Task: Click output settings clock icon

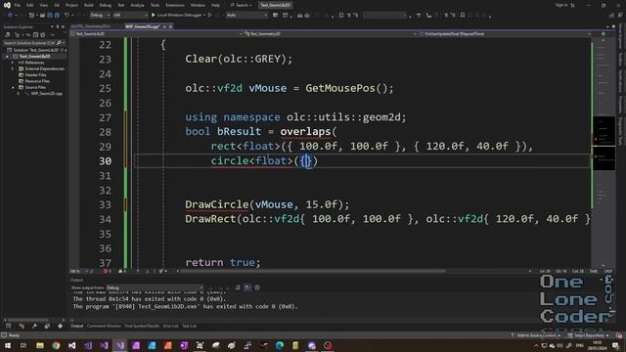Action: [257, 287]
